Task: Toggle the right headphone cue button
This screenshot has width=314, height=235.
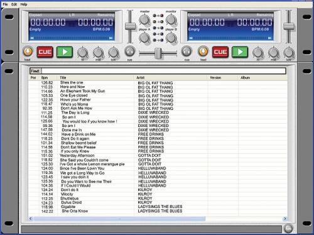Action: pyautogui.click(x=187, y=52)
